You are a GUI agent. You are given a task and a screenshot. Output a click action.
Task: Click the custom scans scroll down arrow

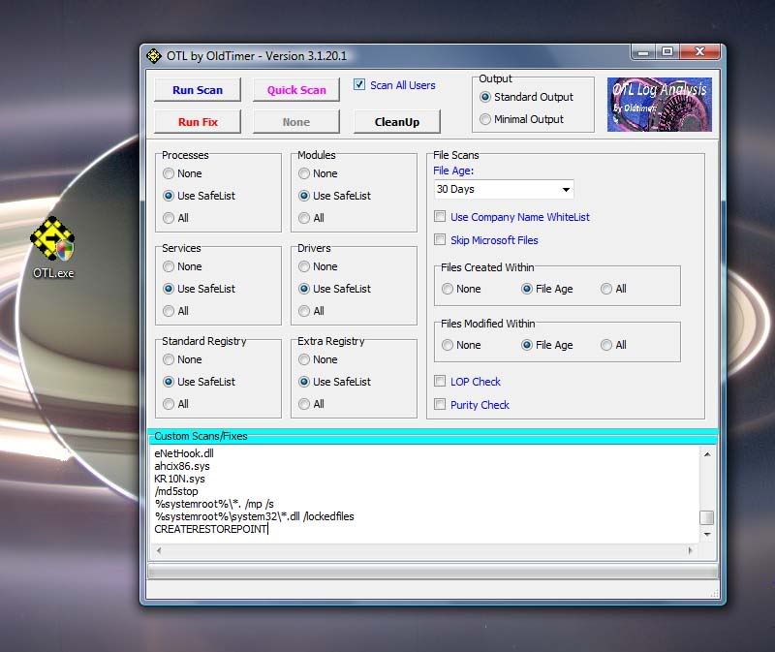click(x=707, y=535)
